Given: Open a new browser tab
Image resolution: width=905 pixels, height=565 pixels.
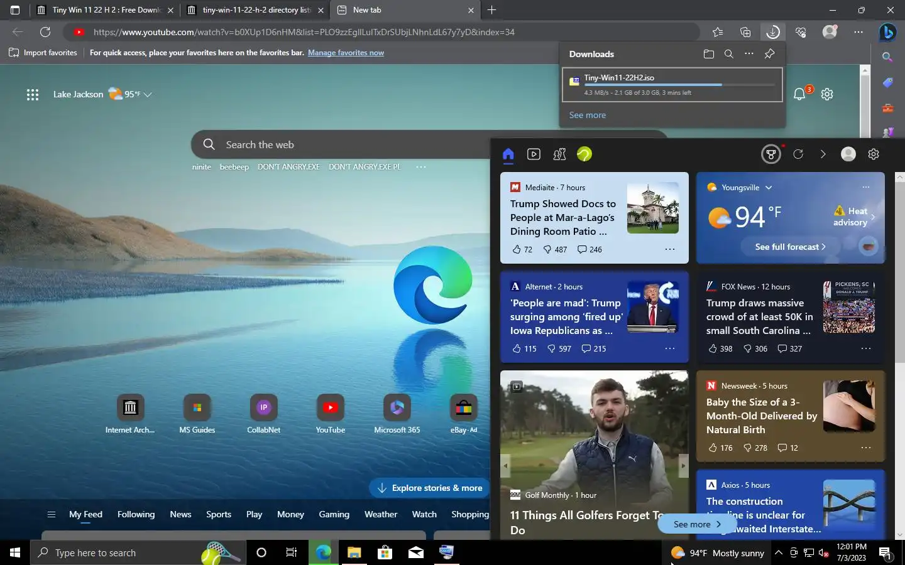Looking at the screenshot, I should (492, 10).
